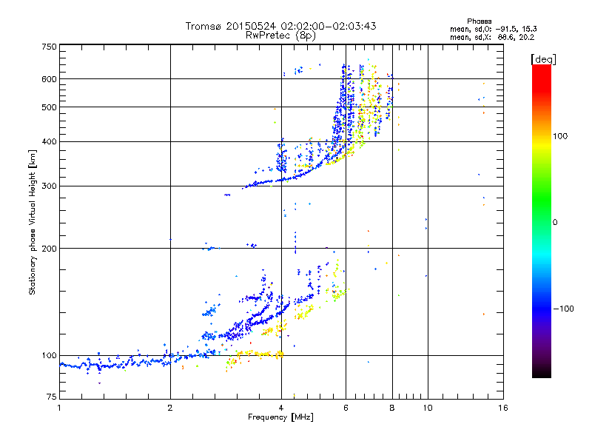The image size is (592, 444).
Task: Click the colorbar tick label '100'
Action: pos(560,136)
